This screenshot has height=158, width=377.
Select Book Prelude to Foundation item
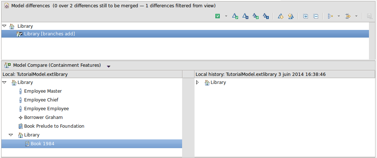pos(54,126)
